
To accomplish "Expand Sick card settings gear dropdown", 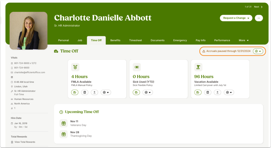I will click(148, 92).
